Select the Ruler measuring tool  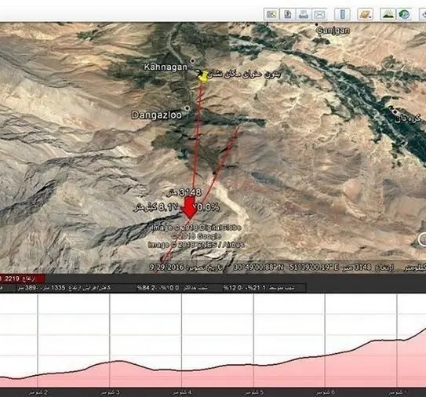pyautogui.click(x=342, y=14)
